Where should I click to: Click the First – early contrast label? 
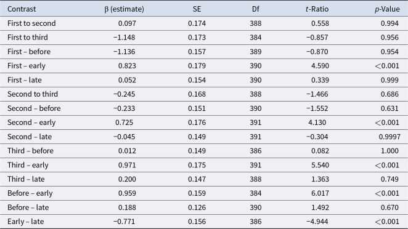point(27,66)
